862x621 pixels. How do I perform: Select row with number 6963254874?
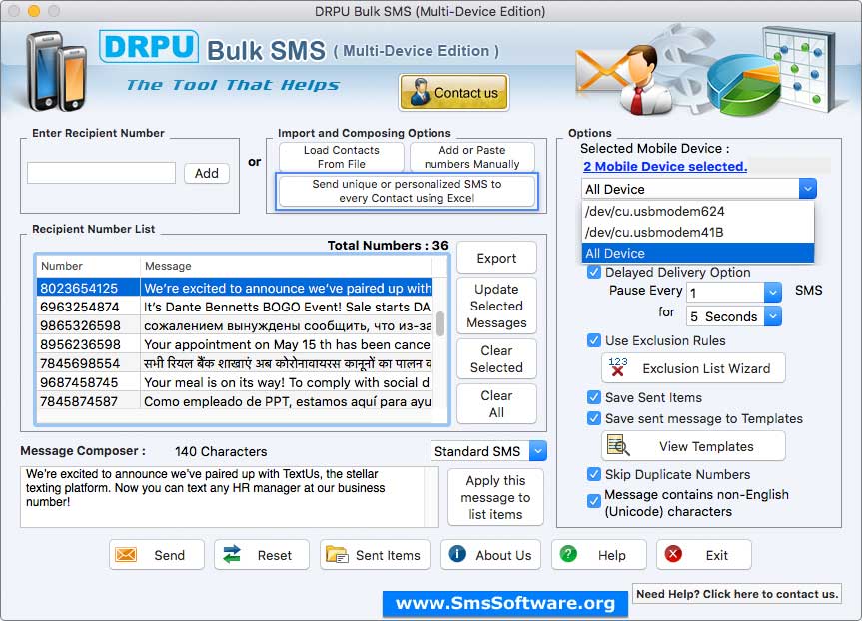point(236,307)
